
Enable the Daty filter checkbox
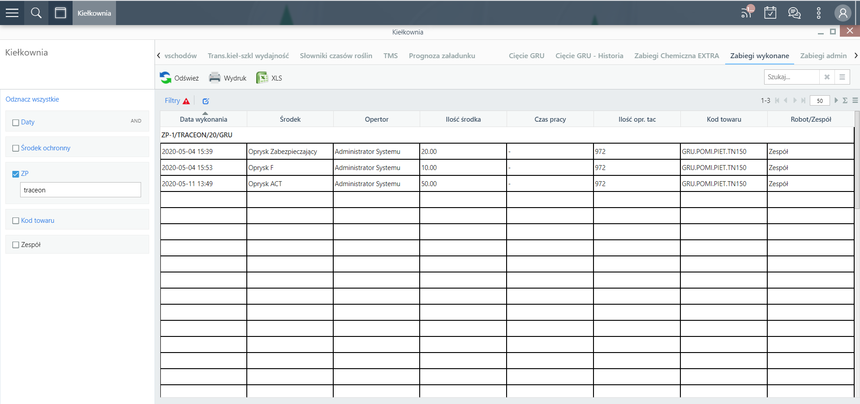pyautogui.click(x=16, y=123)
